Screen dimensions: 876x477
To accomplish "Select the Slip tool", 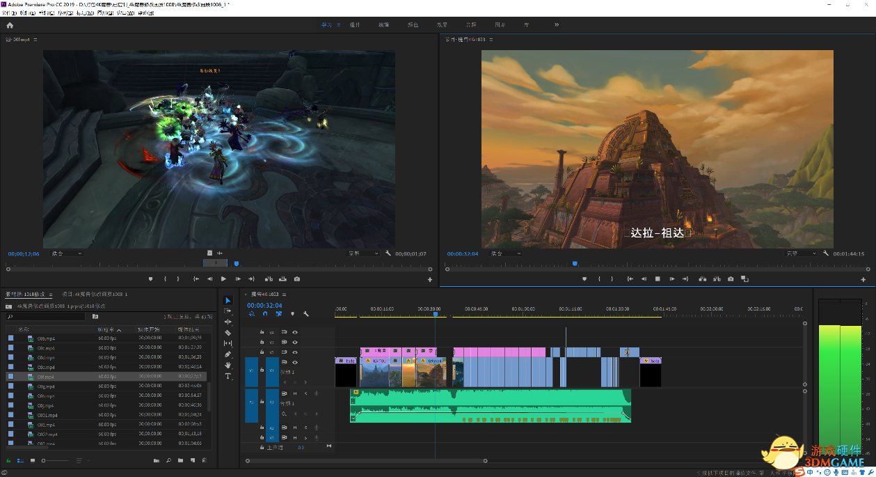I will (228, 343).
